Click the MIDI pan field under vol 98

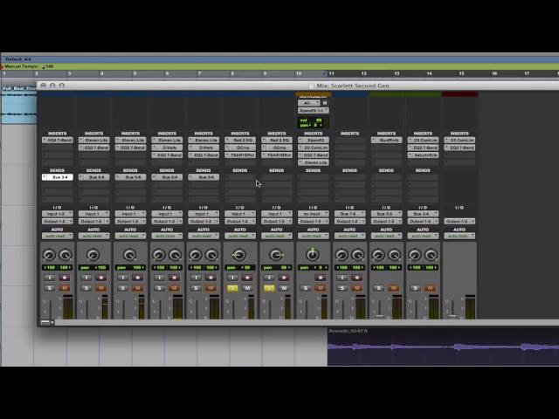click(311, 126)
